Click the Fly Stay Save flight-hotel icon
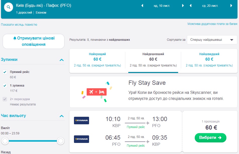Image resolution: width=239 pixels, height=154 pixels. point(97,92)
